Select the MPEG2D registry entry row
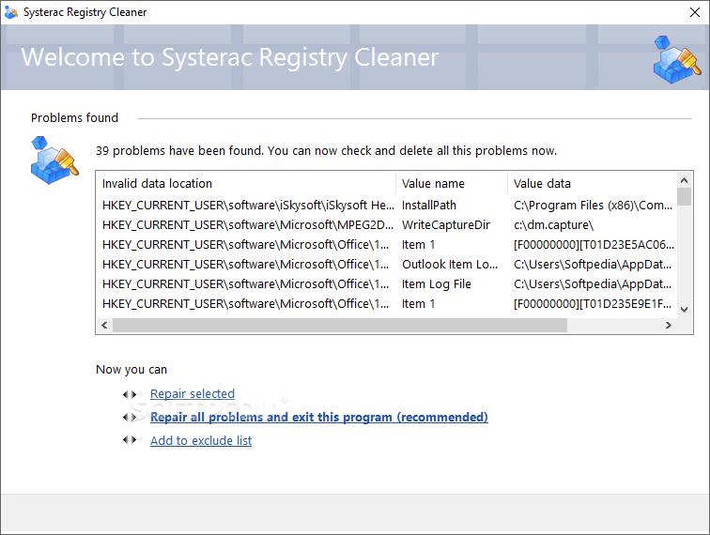This screenshot has height=535, width=710. [x=387, y=225]
